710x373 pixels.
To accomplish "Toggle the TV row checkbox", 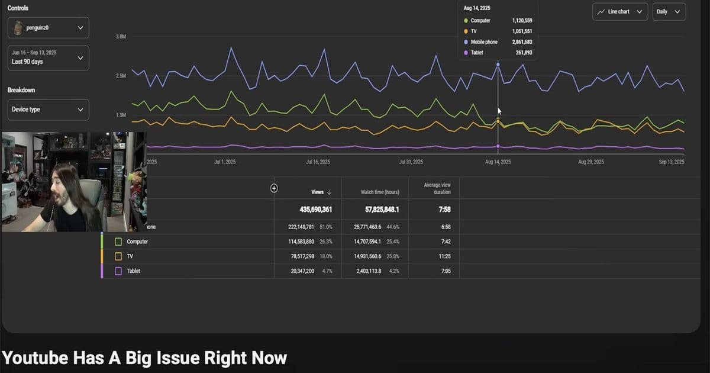I will [x=118, y=256].
